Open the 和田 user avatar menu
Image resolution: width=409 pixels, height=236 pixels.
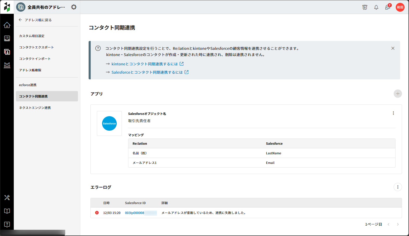click(x=400, y=7)
